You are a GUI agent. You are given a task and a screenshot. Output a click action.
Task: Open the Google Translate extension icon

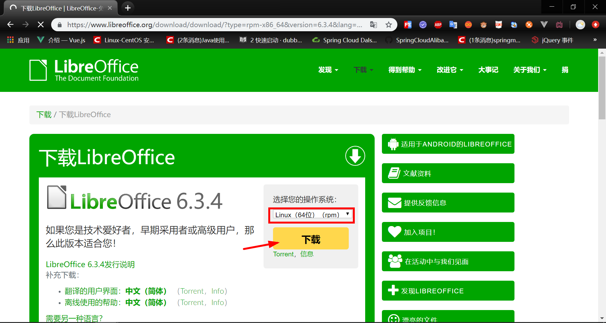(x=453, y=25)
